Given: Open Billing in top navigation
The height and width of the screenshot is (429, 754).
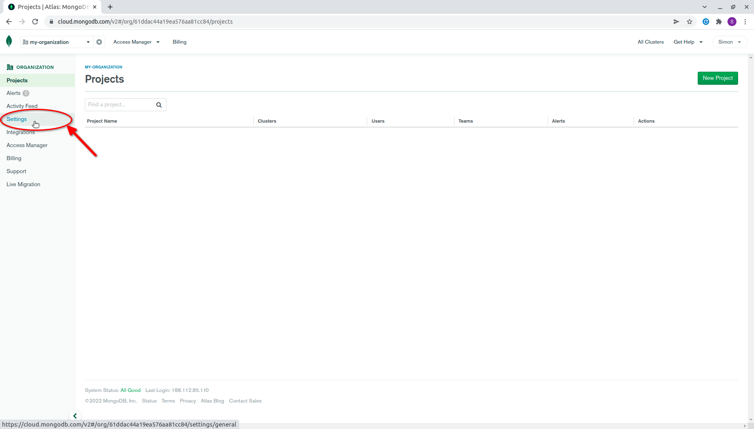Looking at the screenshot, I should pyautogui.click(x=180, y=42).
